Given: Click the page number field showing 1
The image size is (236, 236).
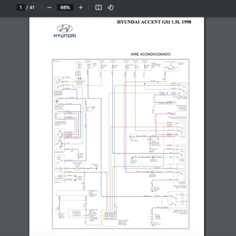Looking at the screenshot, I should (x=20, y=7).
